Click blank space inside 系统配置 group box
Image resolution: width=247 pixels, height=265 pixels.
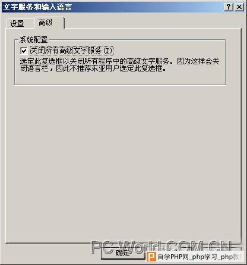click(120, 79)
